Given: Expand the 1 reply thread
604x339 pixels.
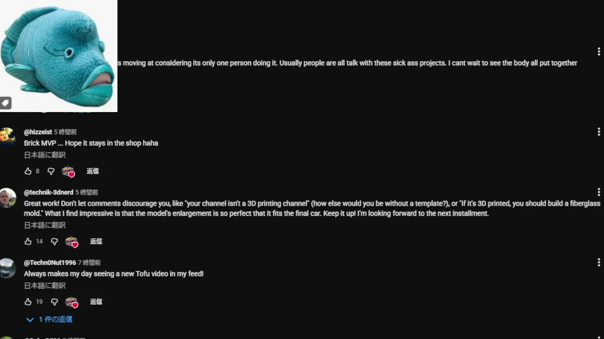Looking at the screenshot, I should (50, 319).
